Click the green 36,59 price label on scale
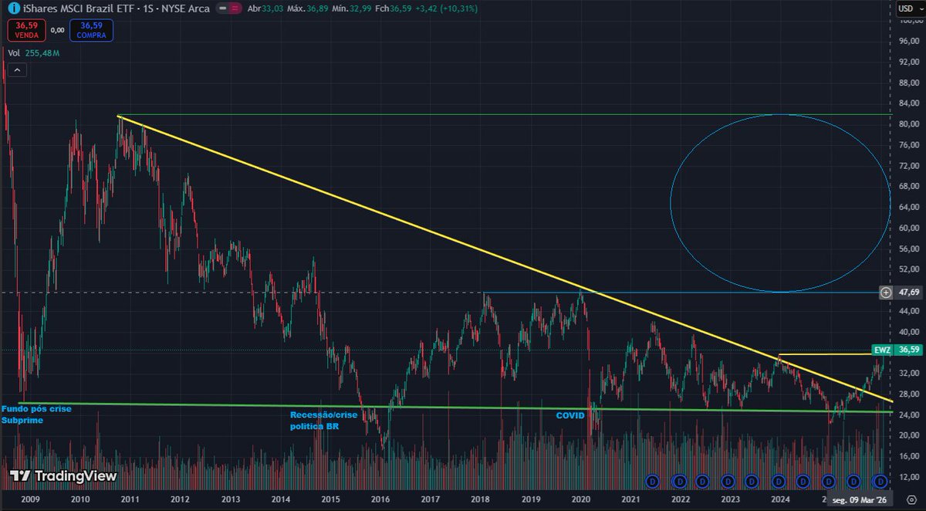This screenshot has height=511, width=926. [908, 350]
